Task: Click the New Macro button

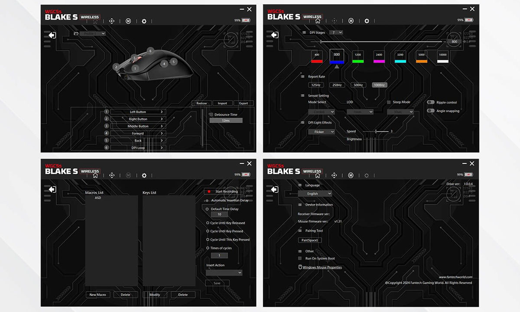Action: pyautogui.click(x=98, y=295)
